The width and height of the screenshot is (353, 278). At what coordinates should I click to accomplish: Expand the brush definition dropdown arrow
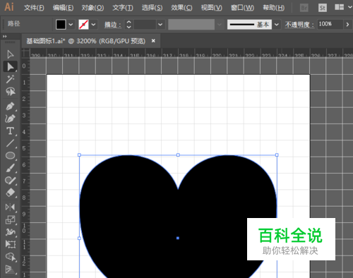[x=277, y=24]
